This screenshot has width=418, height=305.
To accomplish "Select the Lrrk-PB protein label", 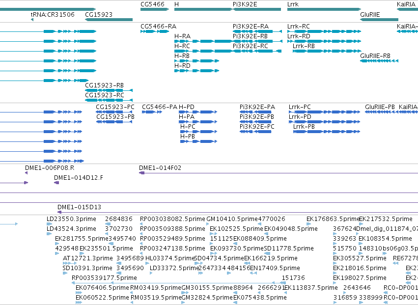I will [304, 127].
